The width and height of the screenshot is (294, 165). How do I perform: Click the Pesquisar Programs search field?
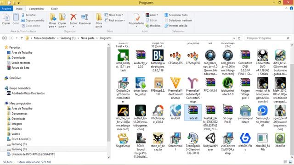(x=267, y=38)
